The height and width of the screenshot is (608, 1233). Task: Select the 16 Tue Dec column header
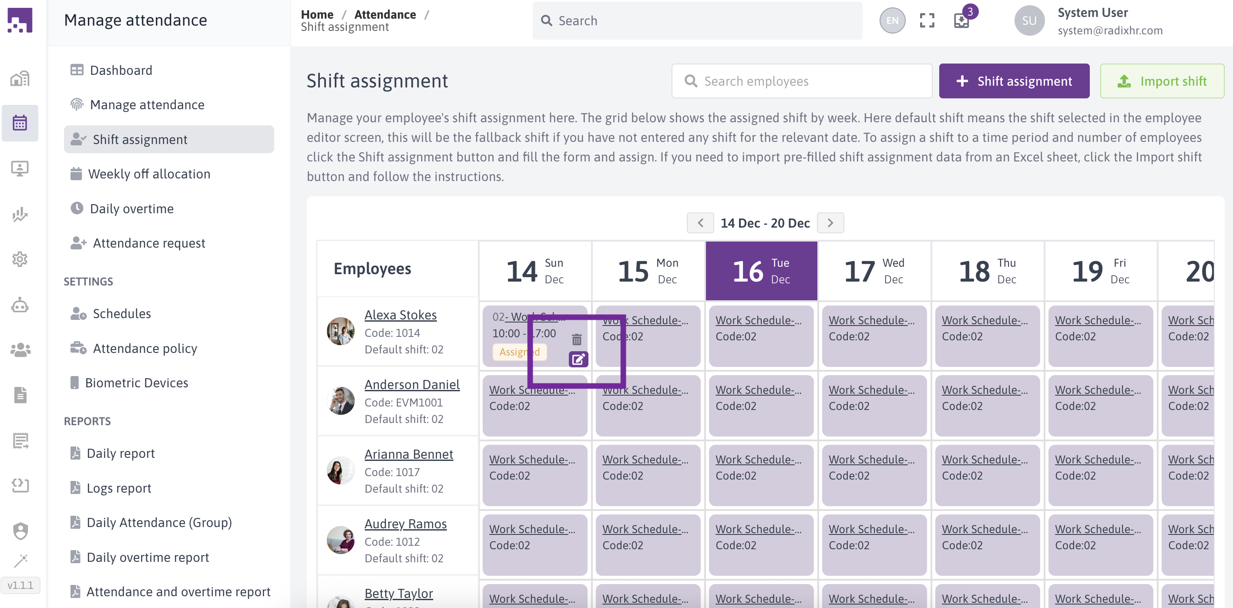[x=761, y=271]
